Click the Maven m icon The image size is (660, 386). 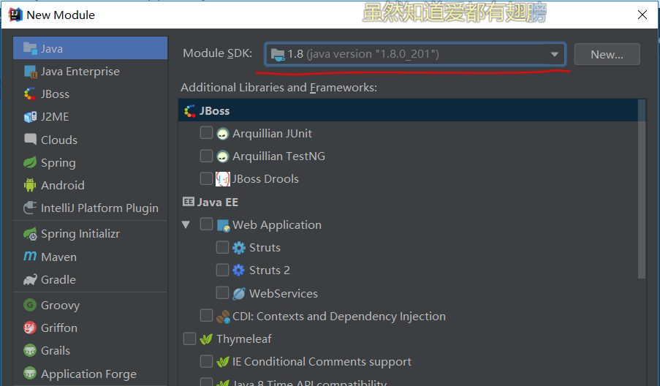tap(30, 256)
